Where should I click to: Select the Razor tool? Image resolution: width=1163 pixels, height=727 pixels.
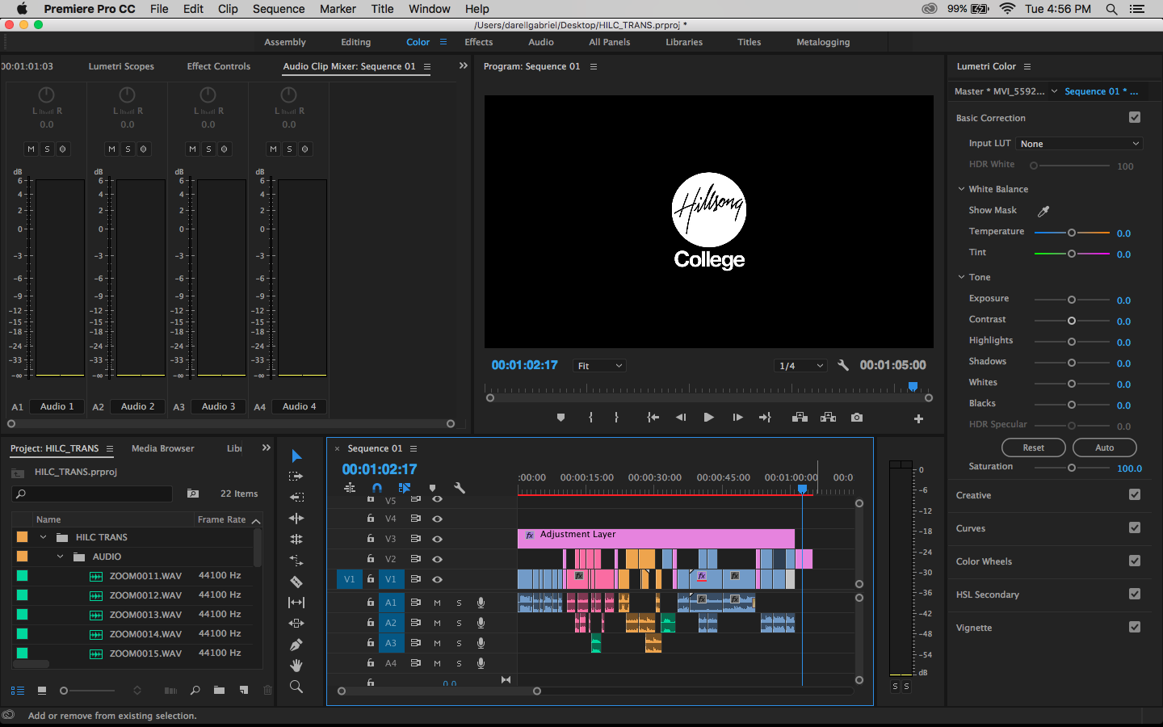(296, 582)
